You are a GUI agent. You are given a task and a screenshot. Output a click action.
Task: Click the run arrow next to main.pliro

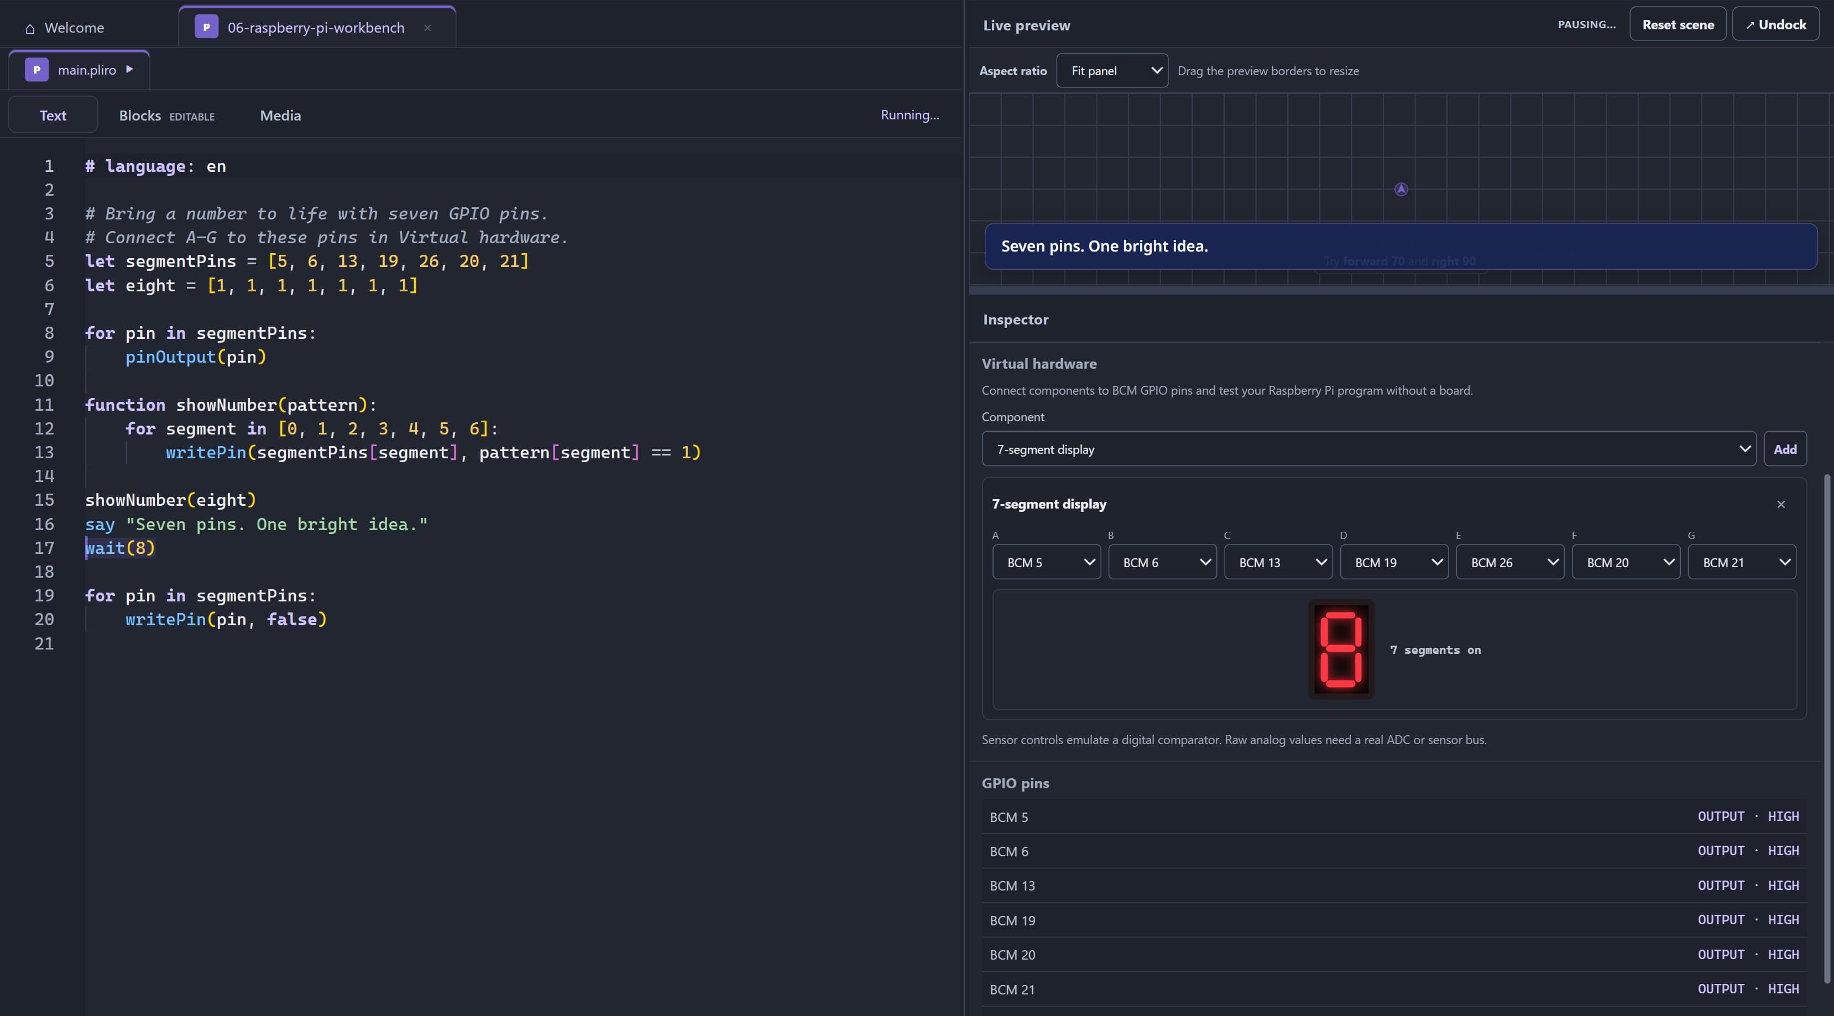click(129, 69)
